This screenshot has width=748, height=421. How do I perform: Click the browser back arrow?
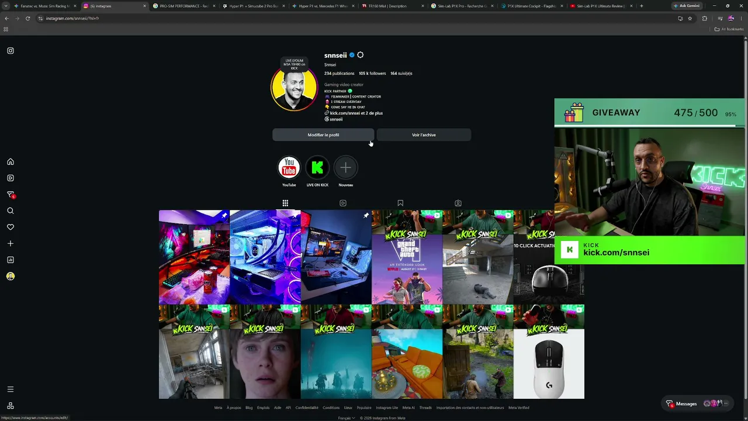click(x=7, y=18)
